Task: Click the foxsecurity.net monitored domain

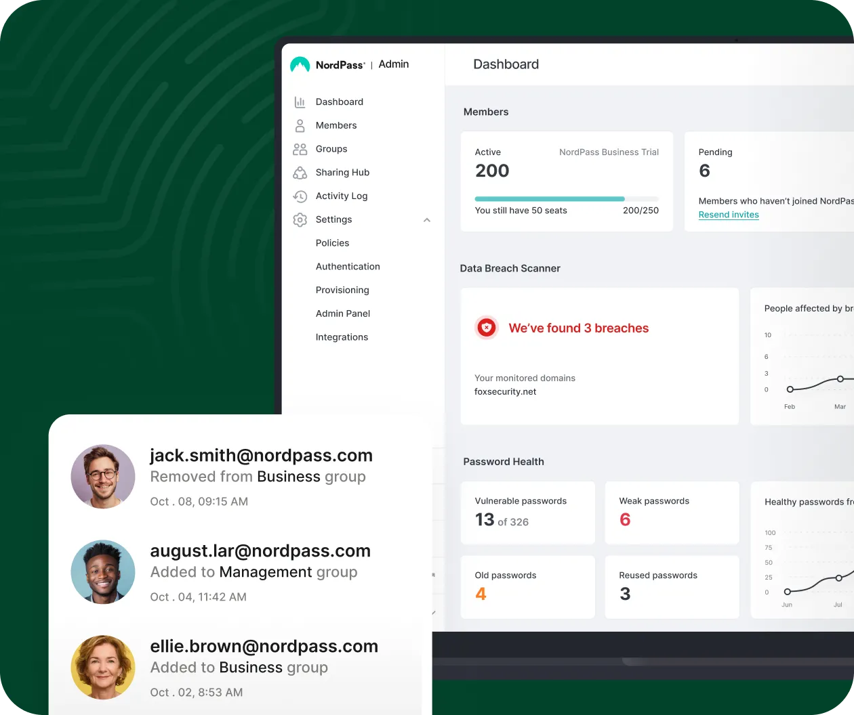Action: click(x=505, y=391)
